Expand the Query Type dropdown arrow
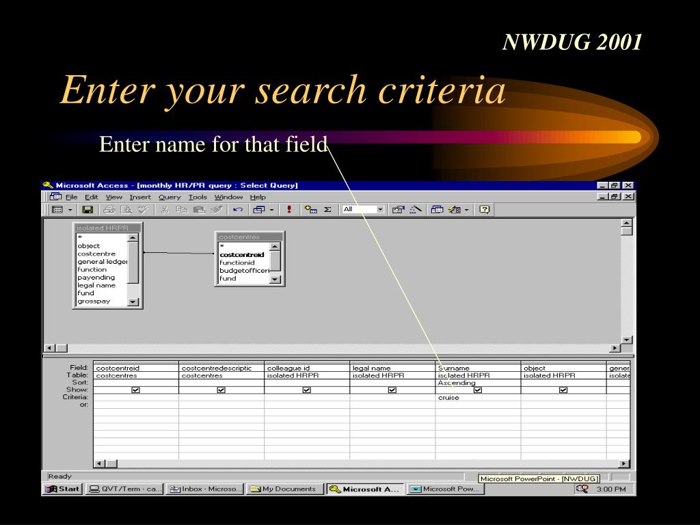 [x=271, y=210]
